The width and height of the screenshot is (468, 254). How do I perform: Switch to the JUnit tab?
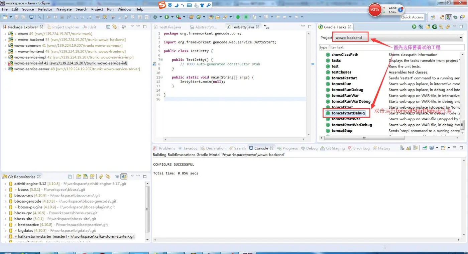point(89,27)
